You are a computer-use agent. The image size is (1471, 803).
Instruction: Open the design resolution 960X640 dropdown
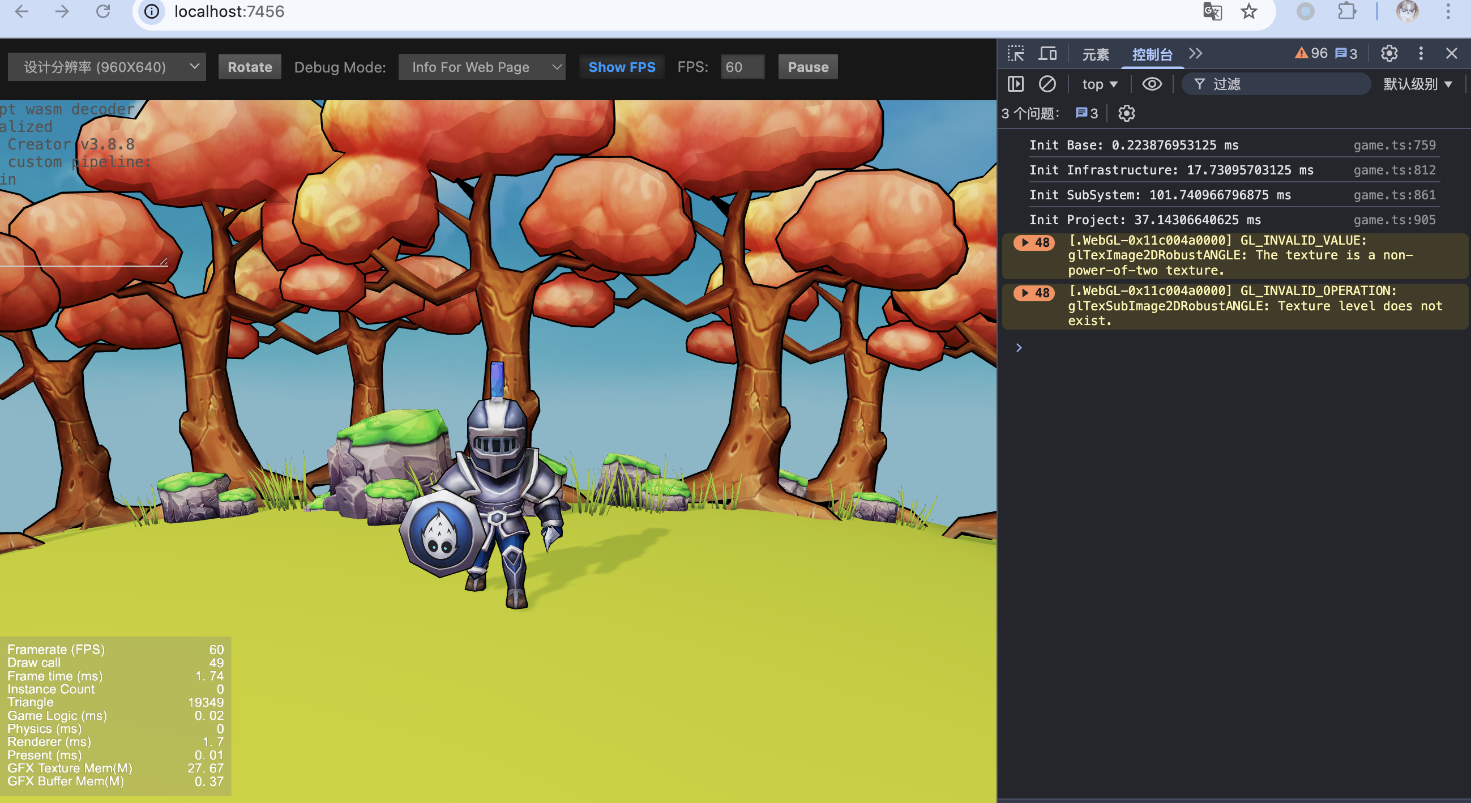click(x=107, y=67)
